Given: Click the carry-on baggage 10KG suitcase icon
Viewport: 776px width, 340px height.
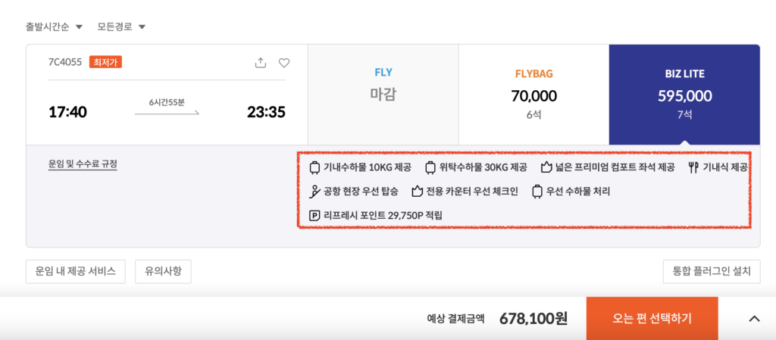Looking at the screenshot, I should pos(314,167).
